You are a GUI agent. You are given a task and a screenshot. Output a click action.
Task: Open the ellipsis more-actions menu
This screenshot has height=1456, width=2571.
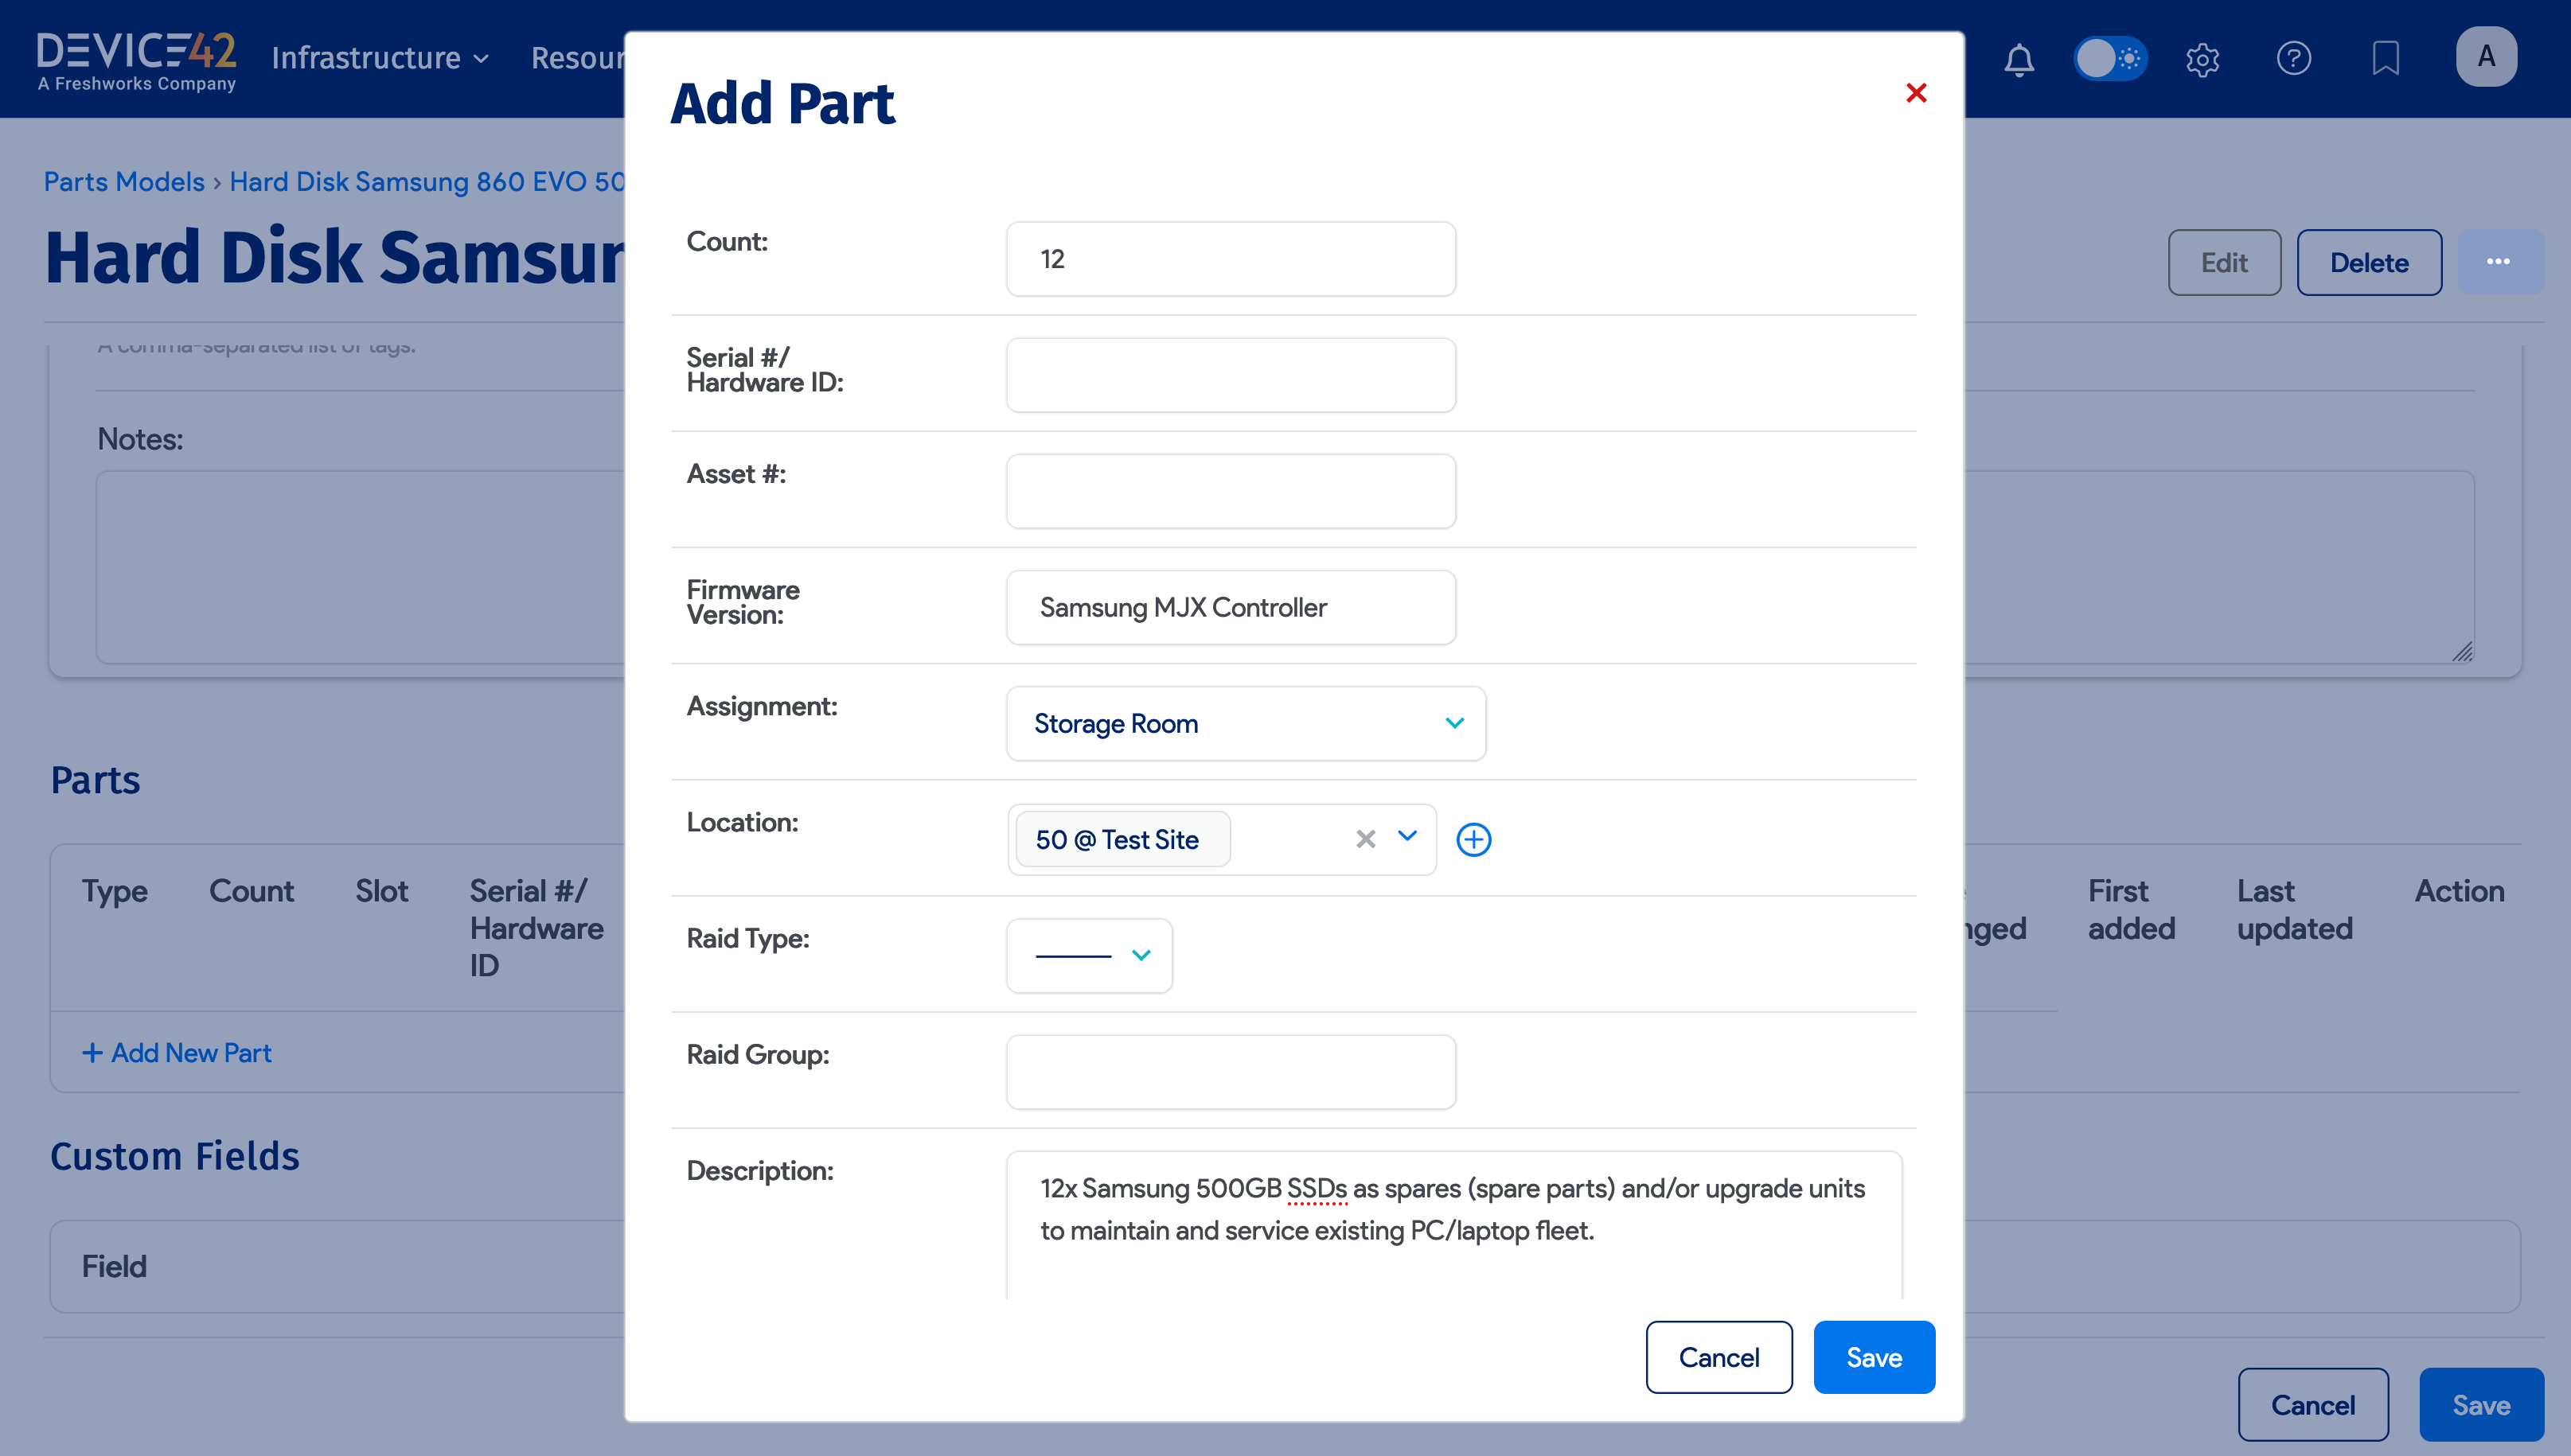(x=2500, y=261)
